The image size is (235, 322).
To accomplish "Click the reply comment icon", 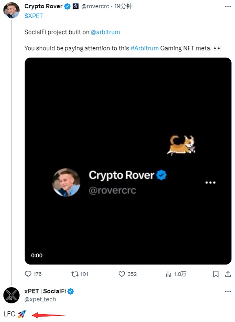I will (28, 274).
